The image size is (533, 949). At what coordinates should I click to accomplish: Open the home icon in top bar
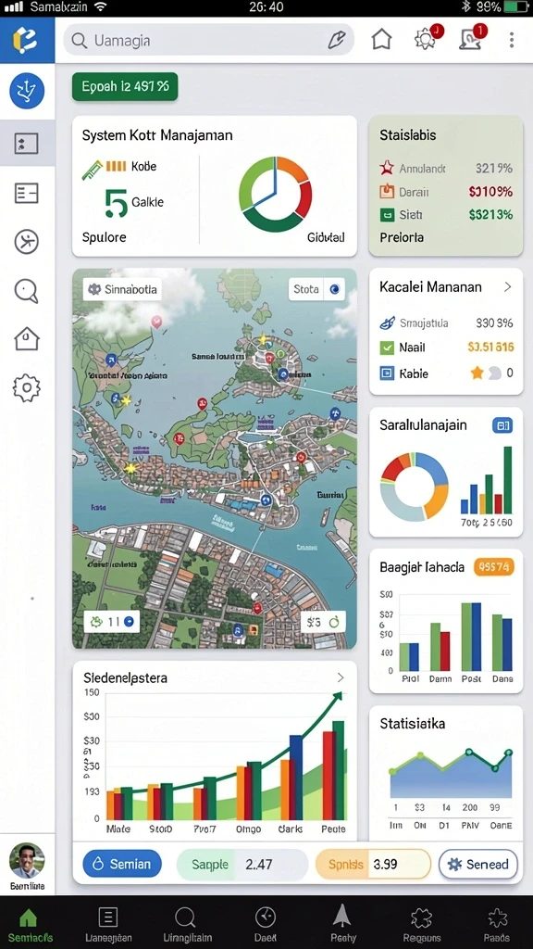click(x=381, y=40)
